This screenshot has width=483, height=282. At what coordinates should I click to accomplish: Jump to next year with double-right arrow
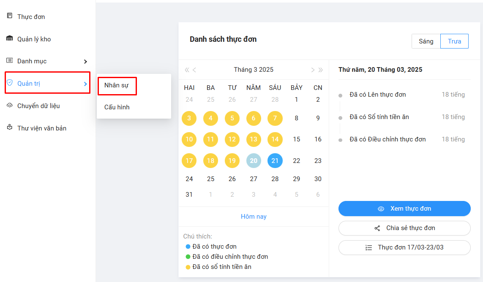point(321,70)
